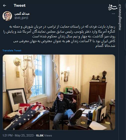126x140 pixels.
Task: Click the tweet line starting کاش ایران
Action: pos(64,41)
